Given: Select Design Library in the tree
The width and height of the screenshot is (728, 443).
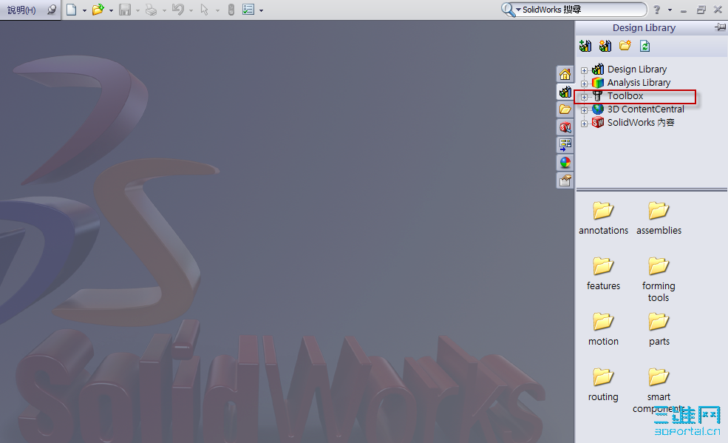Looking at the screenshot, I should tap(637, 70).
